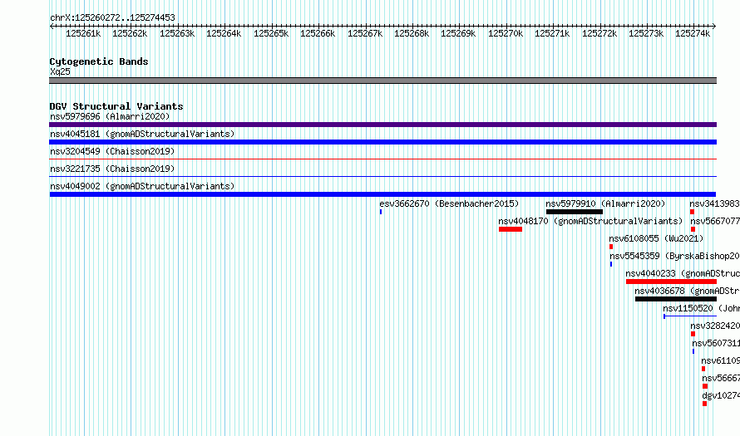This screenshot has width=740, height=436.
Task: Open the nsv1150520 variant label
Action: [701, 308]
